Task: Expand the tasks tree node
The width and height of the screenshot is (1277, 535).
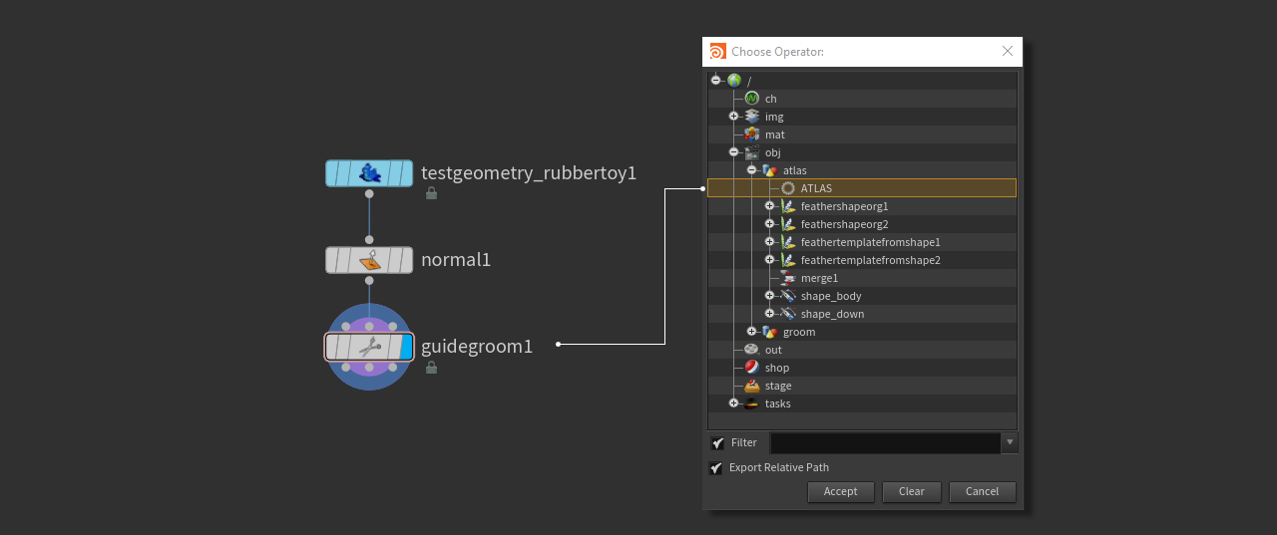Action: pyautogui.click(x=734, y=403)
